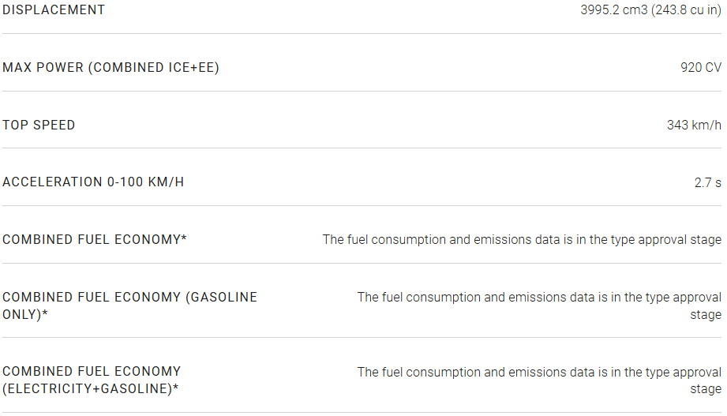Click the 3995.2 cm3 displacement value
Viewport: 727px width, 416px height.
click(x=613, y=10)
